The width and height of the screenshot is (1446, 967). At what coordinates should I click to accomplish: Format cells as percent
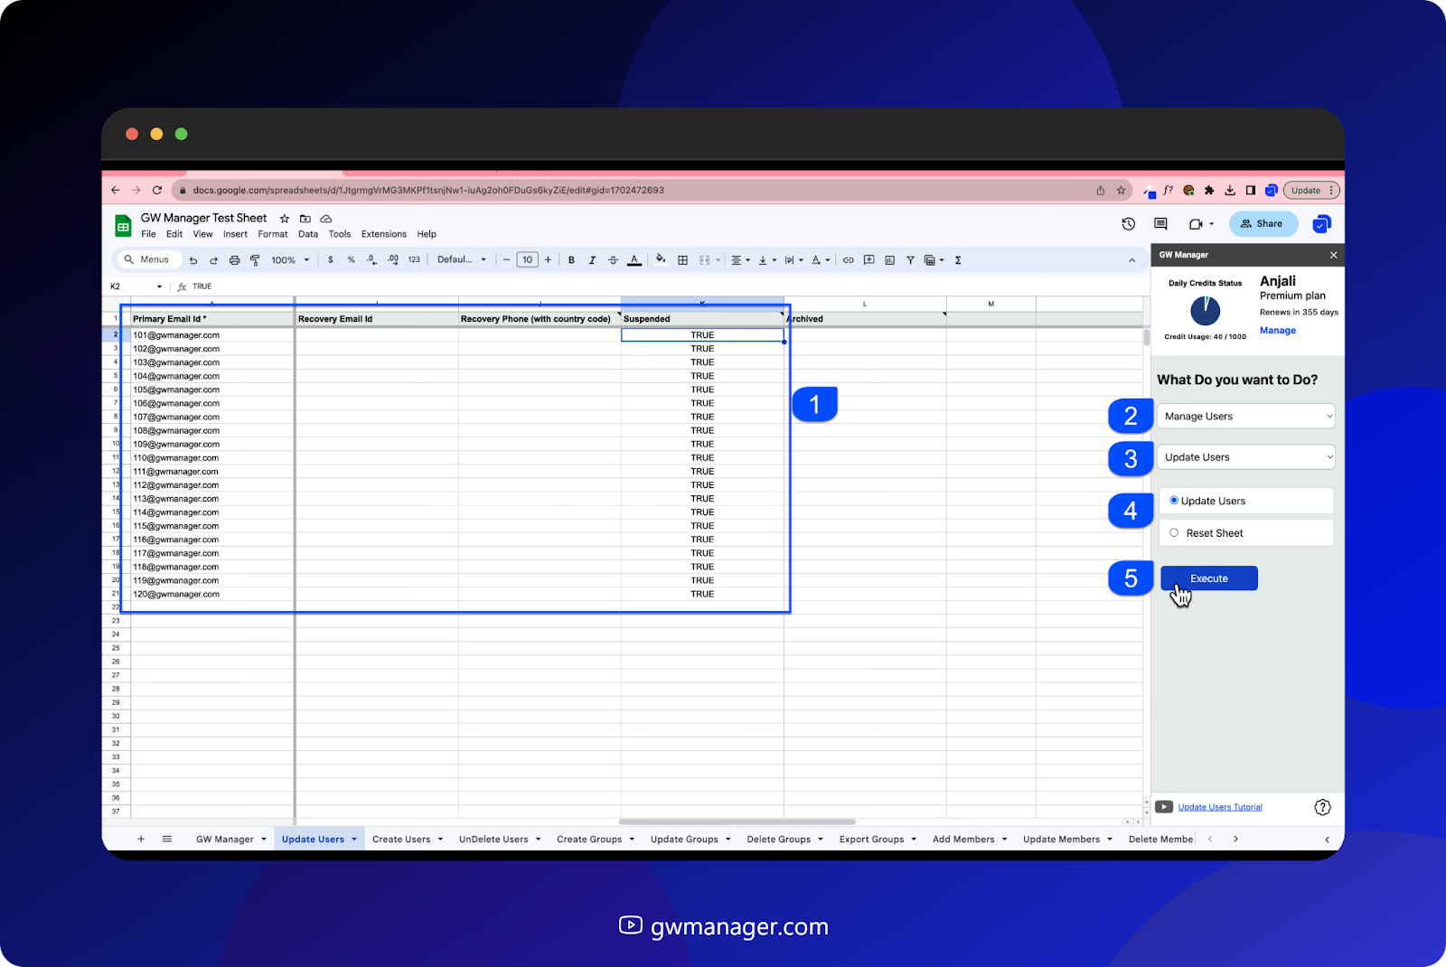352,260
